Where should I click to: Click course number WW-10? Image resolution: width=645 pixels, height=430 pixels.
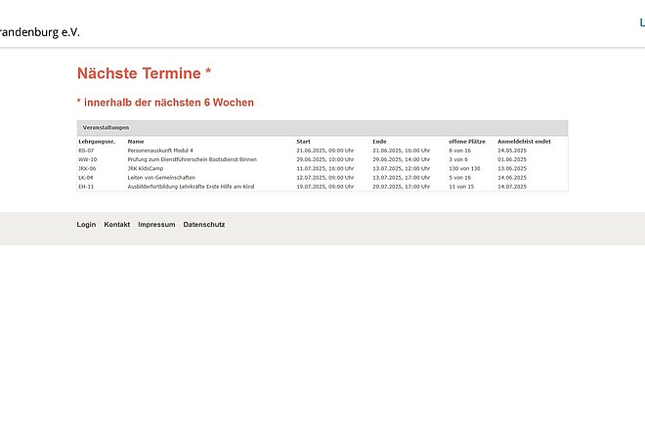click(87, 159)
